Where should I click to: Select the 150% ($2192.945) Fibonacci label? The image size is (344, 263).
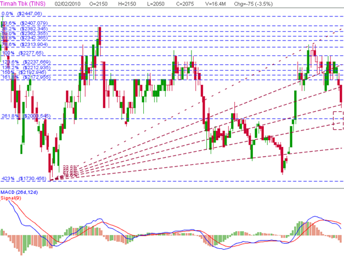(x=24, y=72)
